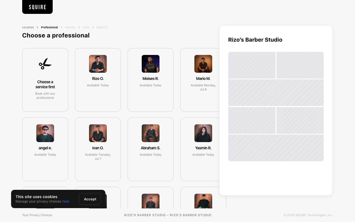Open Moises R. profile photo

pyautogui.click(x=151, y=64)
